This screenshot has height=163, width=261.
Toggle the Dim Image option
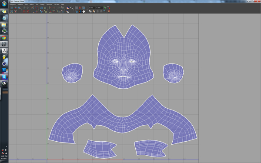point(67,11)
